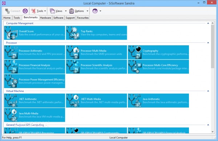This screenshot has width=218, height=141.
Task: Launch Processor Scientific Analysis icon
Action: [x=73, y=67]
